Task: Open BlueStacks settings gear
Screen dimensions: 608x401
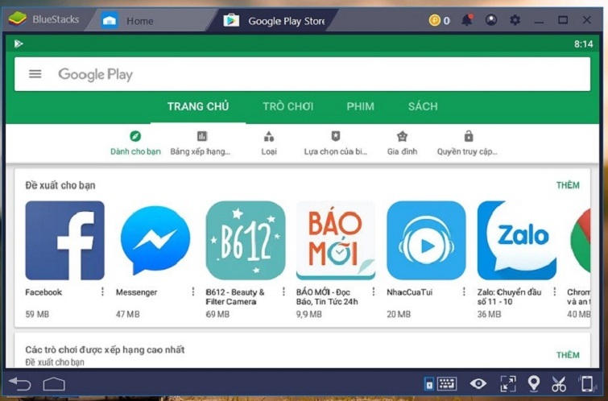Action: click(x=515, y=20)
